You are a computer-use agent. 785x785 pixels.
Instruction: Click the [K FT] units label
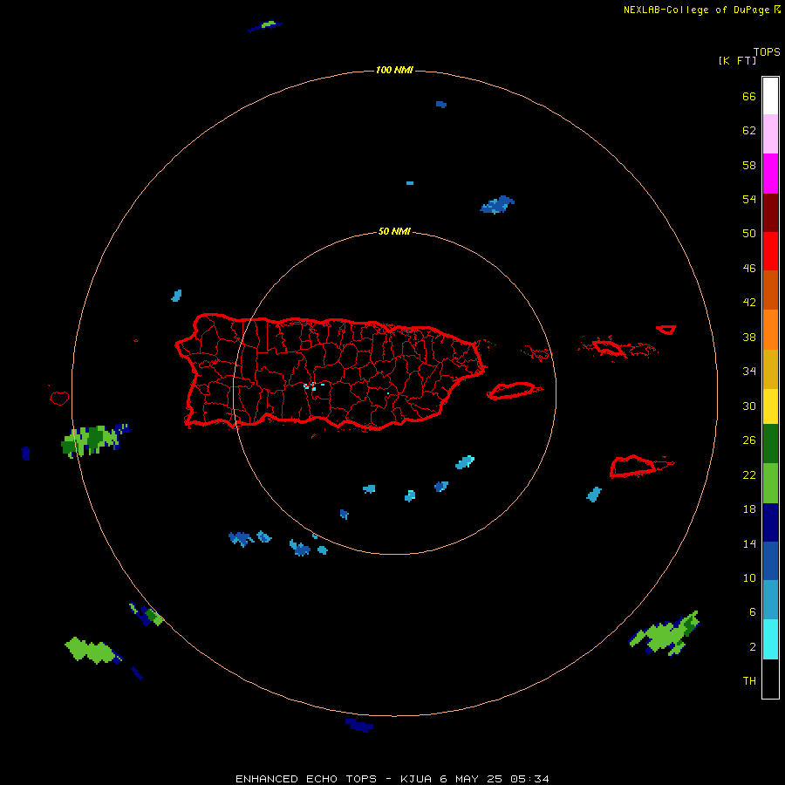(737, 60)
